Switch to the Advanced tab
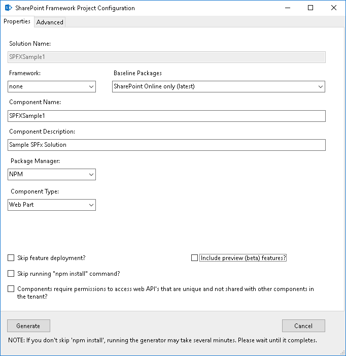Viewport: 346px width, 356px height. click(50, 22)
